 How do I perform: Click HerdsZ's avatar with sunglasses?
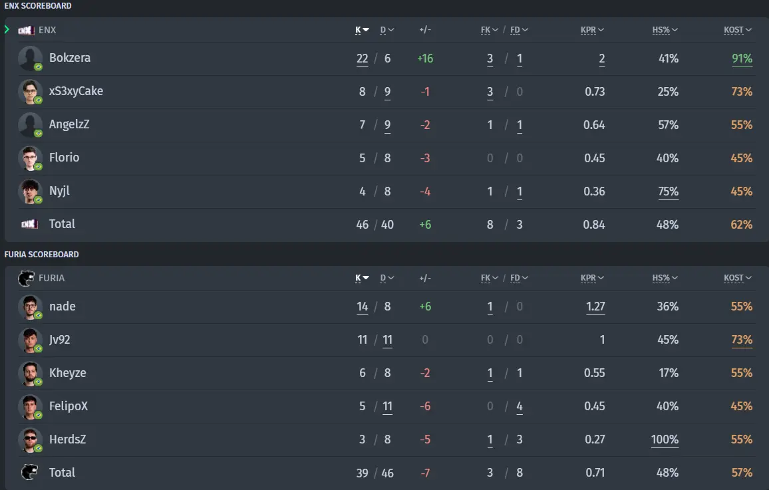30,440
